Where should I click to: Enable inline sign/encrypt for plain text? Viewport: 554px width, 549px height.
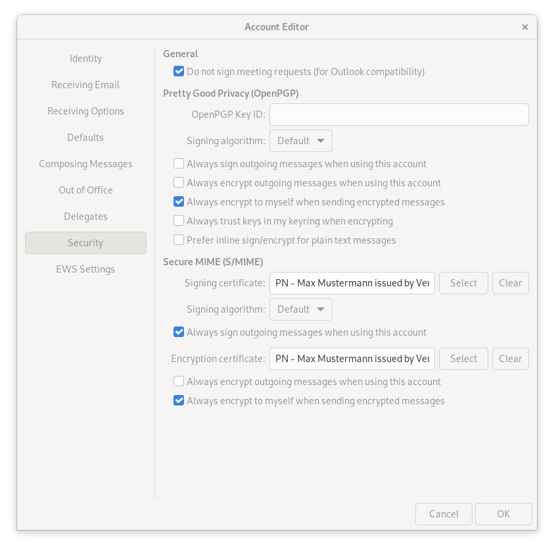pos(179,240)
